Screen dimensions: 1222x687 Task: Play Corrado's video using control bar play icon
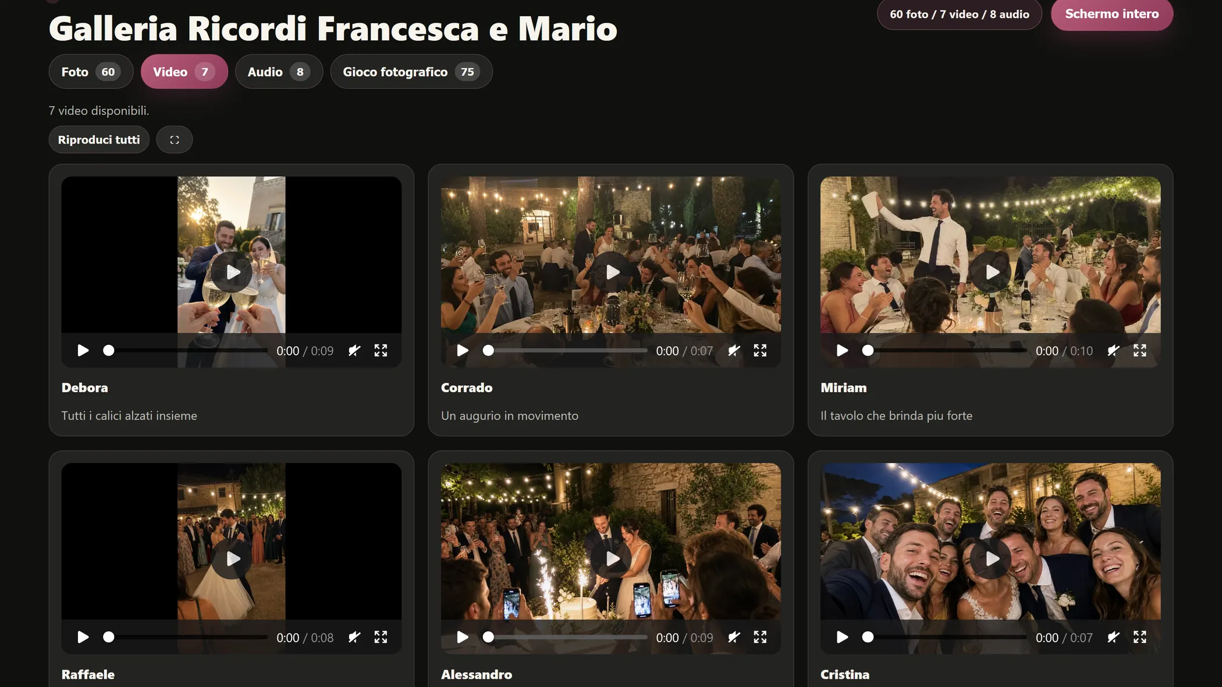[x=463, y=350]
